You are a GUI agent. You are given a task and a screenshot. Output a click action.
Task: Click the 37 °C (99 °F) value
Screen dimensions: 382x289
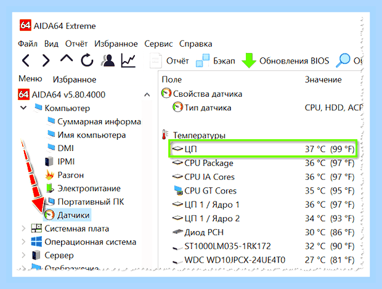click(x=330, y=149)
